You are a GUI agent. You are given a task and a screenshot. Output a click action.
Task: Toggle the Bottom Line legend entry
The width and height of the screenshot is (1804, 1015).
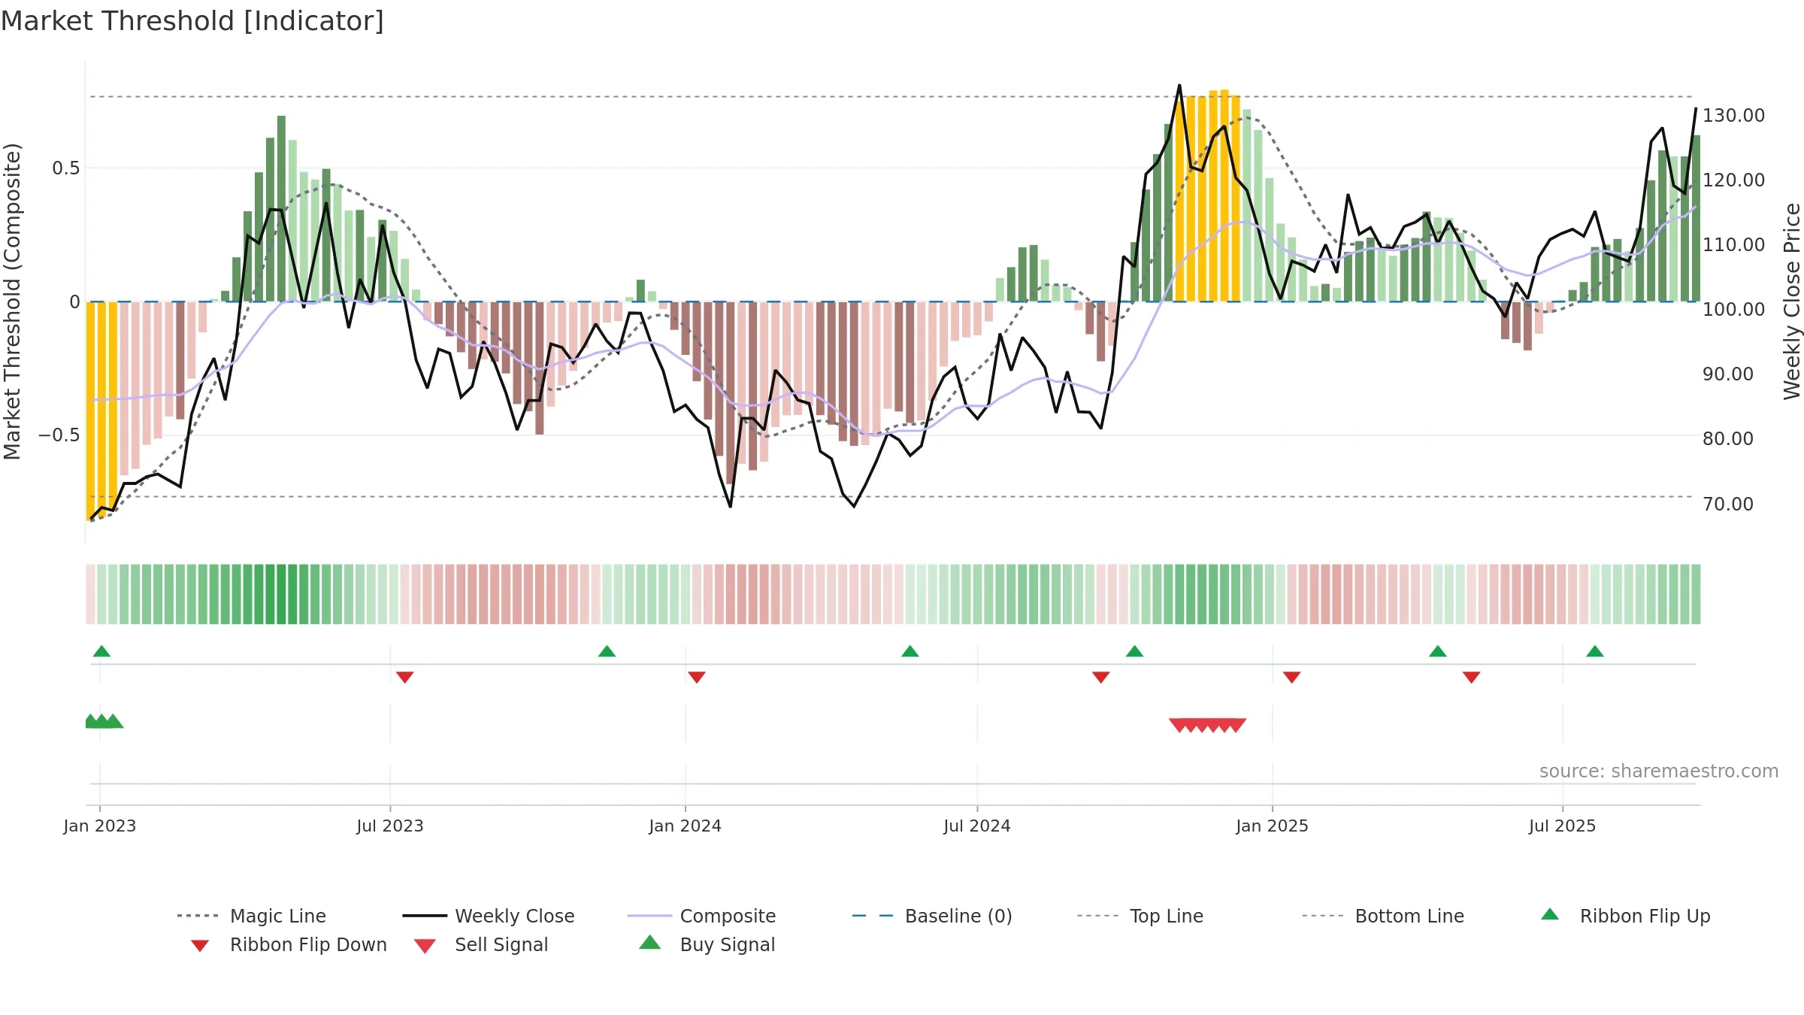click(x=1383, y=916)
